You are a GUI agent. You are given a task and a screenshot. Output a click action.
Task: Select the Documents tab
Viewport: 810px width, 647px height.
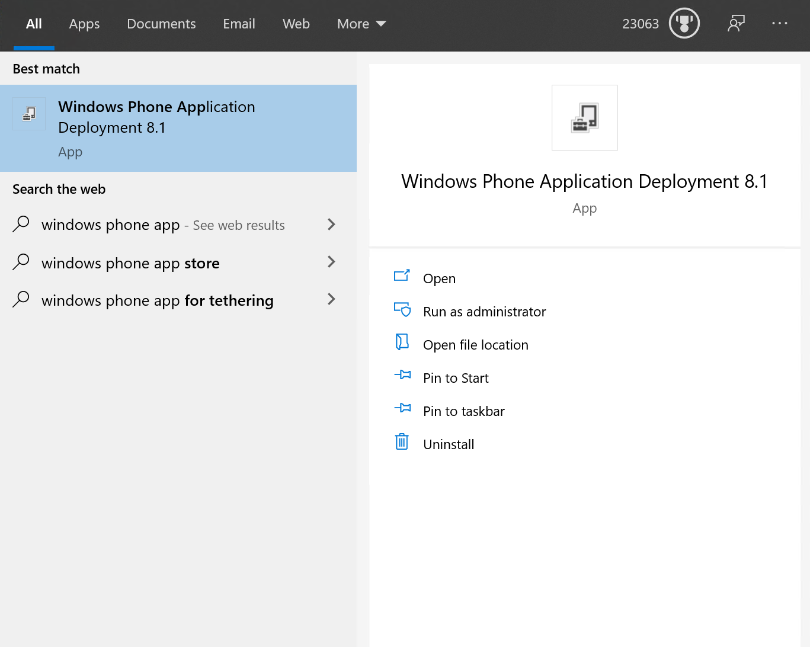tap(161, 24)
